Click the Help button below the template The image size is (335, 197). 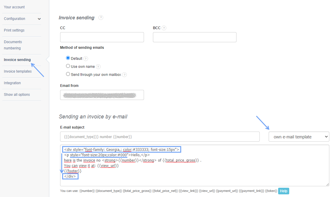point(283,191)
